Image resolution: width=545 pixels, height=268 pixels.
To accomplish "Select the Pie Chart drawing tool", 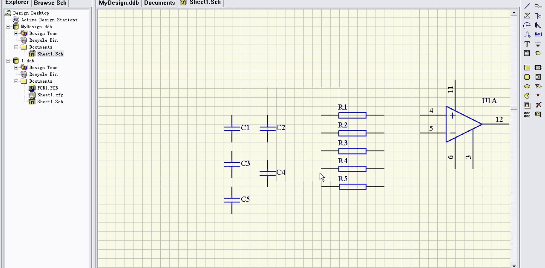I will point(527,96).
